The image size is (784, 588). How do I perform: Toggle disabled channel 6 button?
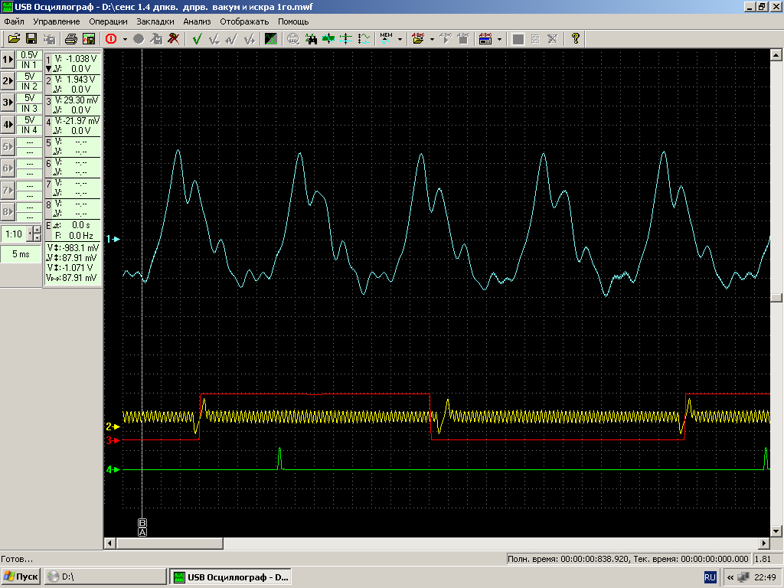pos(8,168)
